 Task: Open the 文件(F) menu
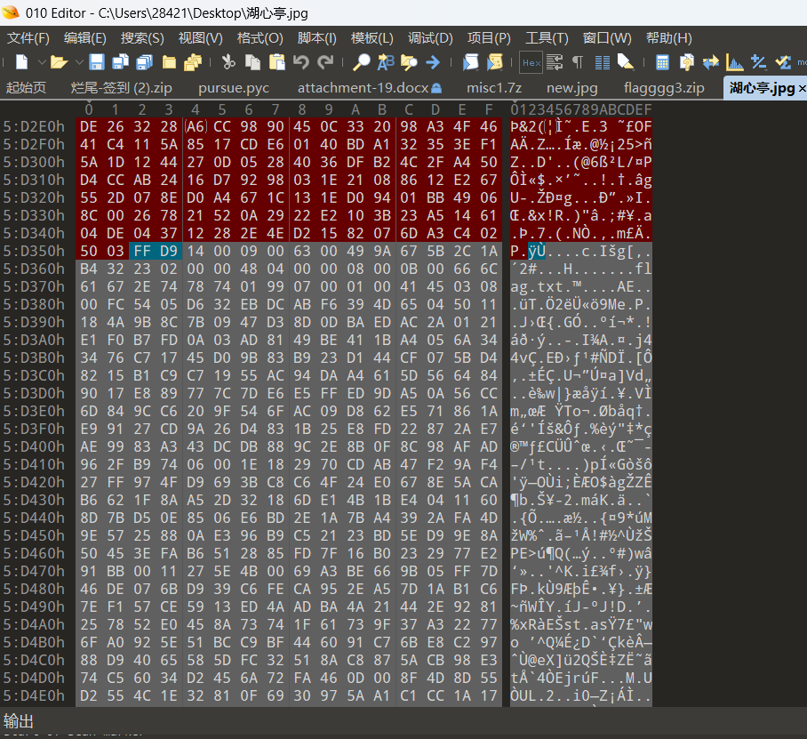[28, 38]
